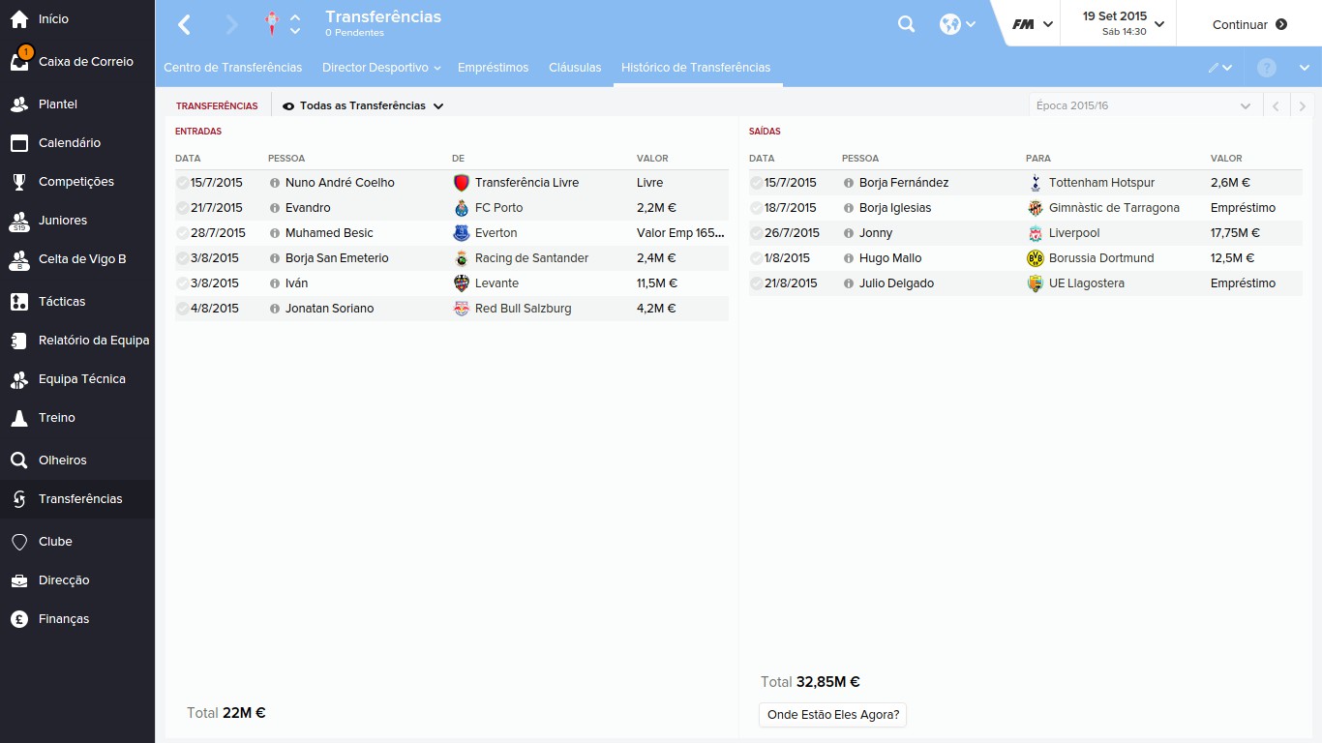Expand the FM menu dropdown
1322x743 pixels.
(x=1033, y=24)
